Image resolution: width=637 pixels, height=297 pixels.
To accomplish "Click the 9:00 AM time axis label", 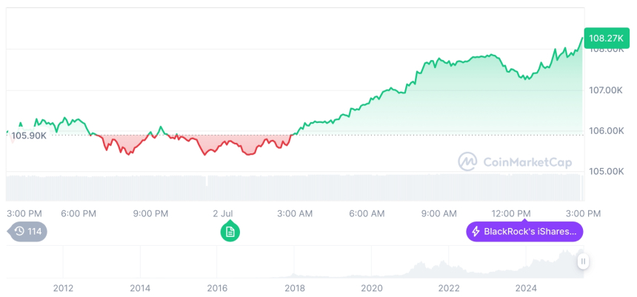I will (439, 213).
